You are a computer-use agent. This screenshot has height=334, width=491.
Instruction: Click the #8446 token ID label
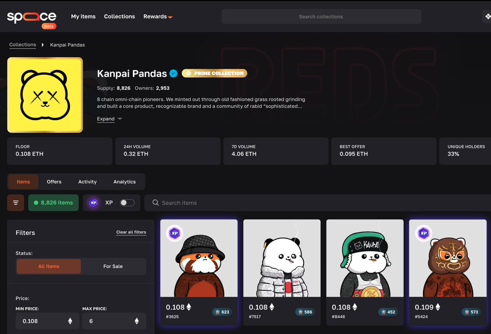[x=338, y=317]
